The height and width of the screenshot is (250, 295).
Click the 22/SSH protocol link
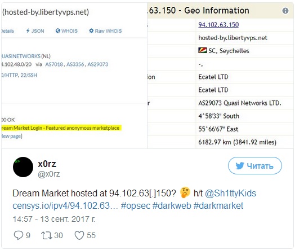[29, 75]
